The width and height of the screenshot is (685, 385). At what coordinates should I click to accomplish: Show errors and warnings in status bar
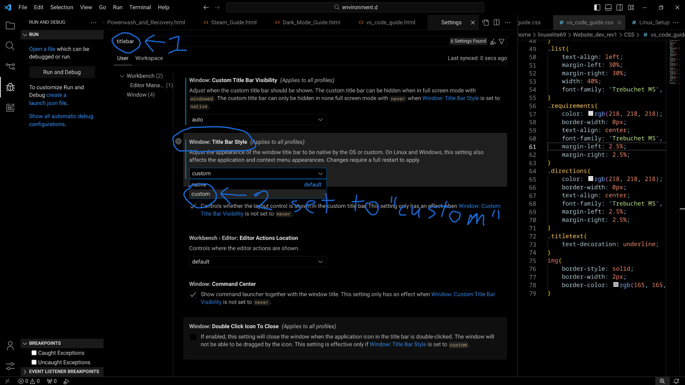tap(29, 381)
